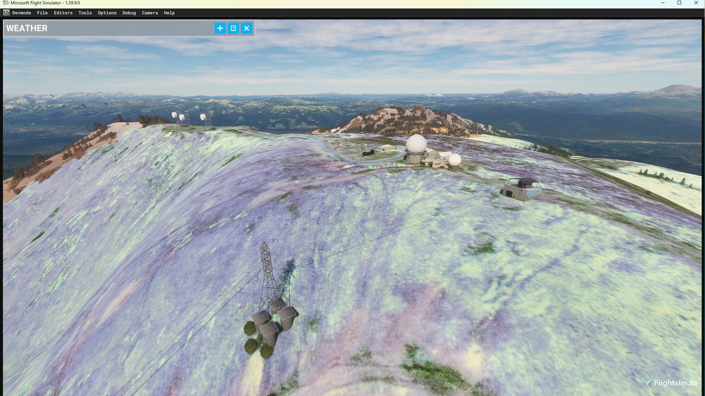705x396 pixels.
Task: Open the Options menu
Action: 107,13
